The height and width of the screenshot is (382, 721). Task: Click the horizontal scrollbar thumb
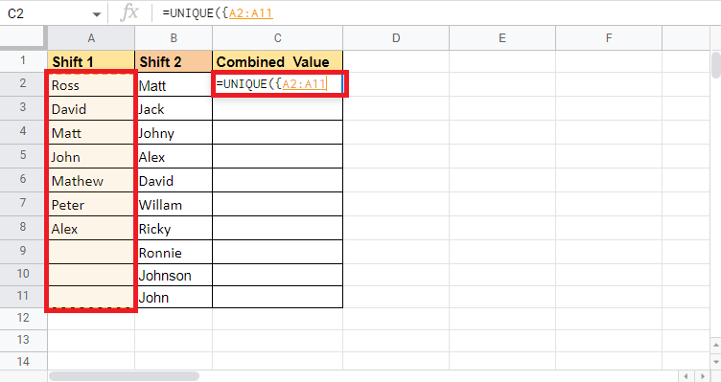click(x=124, y=376)
